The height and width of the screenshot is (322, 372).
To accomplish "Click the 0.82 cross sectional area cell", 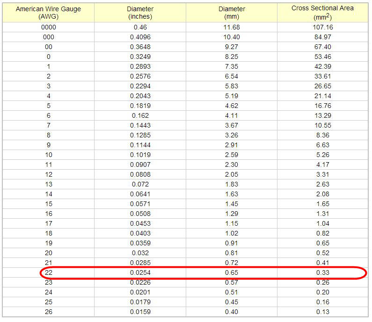I will tap(322, 233).
